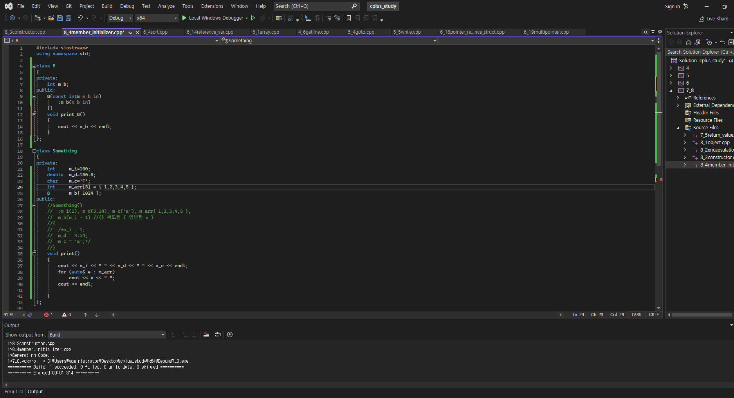Start Without Debugging using hollow green arrow
Image resolution: width=734 pixels, height=398 pixels.
click(253, 18)
